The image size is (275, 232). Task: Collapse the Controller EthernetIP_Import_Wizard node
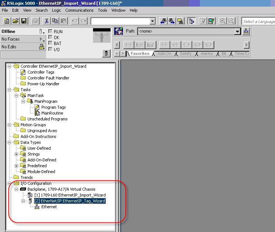(9, 66)
